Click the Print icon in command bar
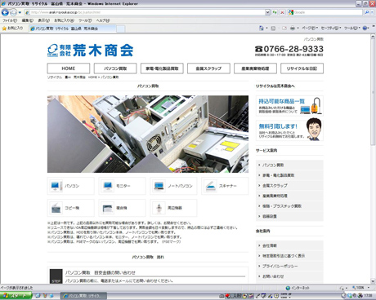 (293, 28)
